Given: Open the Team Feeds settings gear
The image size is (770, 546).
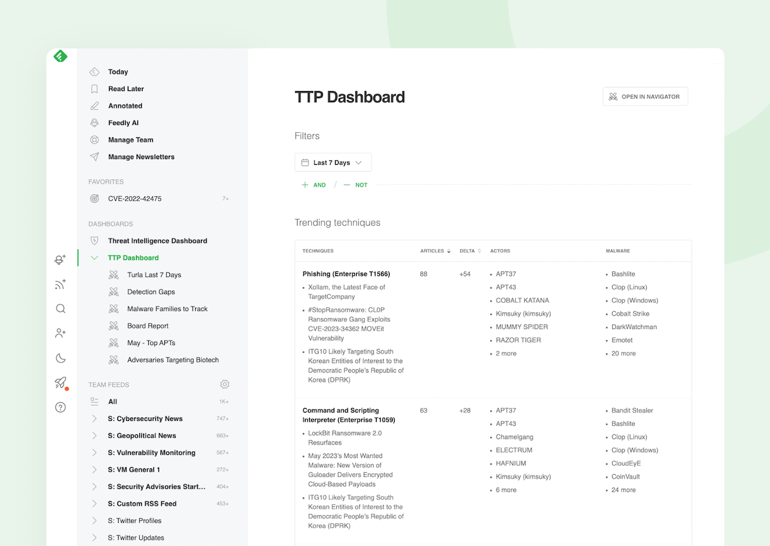Looking at the screenshot, I should [x=225, y=384].
